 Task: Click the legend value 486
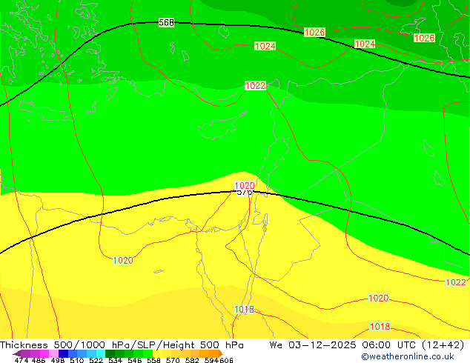tap(39, 360)
